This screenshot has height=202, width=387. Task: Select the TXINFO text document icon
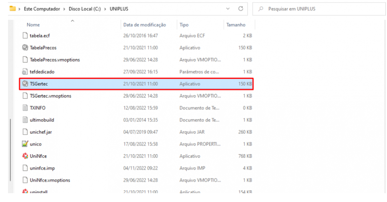25,108
